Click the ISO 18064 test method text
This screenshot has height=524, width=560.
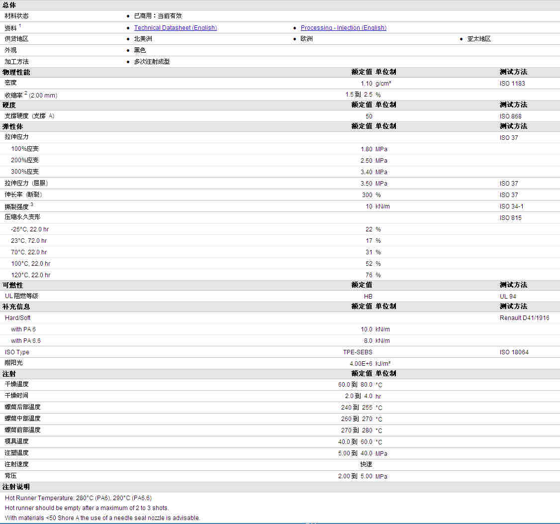514,352
